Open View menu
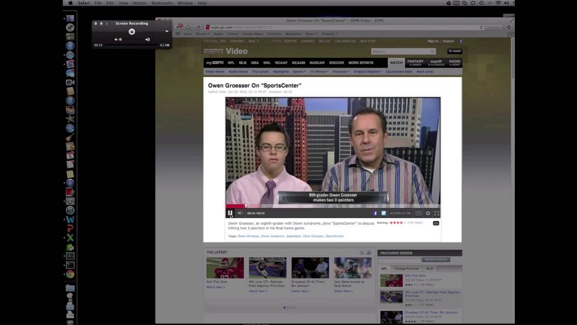This screenshot has height=325, width=577. pyautogui.click(x=123, y=3)
